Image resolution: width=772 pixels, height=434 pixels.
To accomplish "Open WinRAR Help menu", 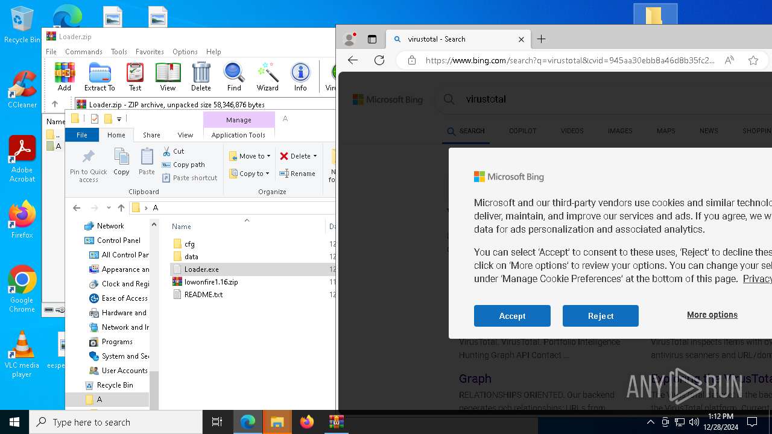I will click(214, 52).
